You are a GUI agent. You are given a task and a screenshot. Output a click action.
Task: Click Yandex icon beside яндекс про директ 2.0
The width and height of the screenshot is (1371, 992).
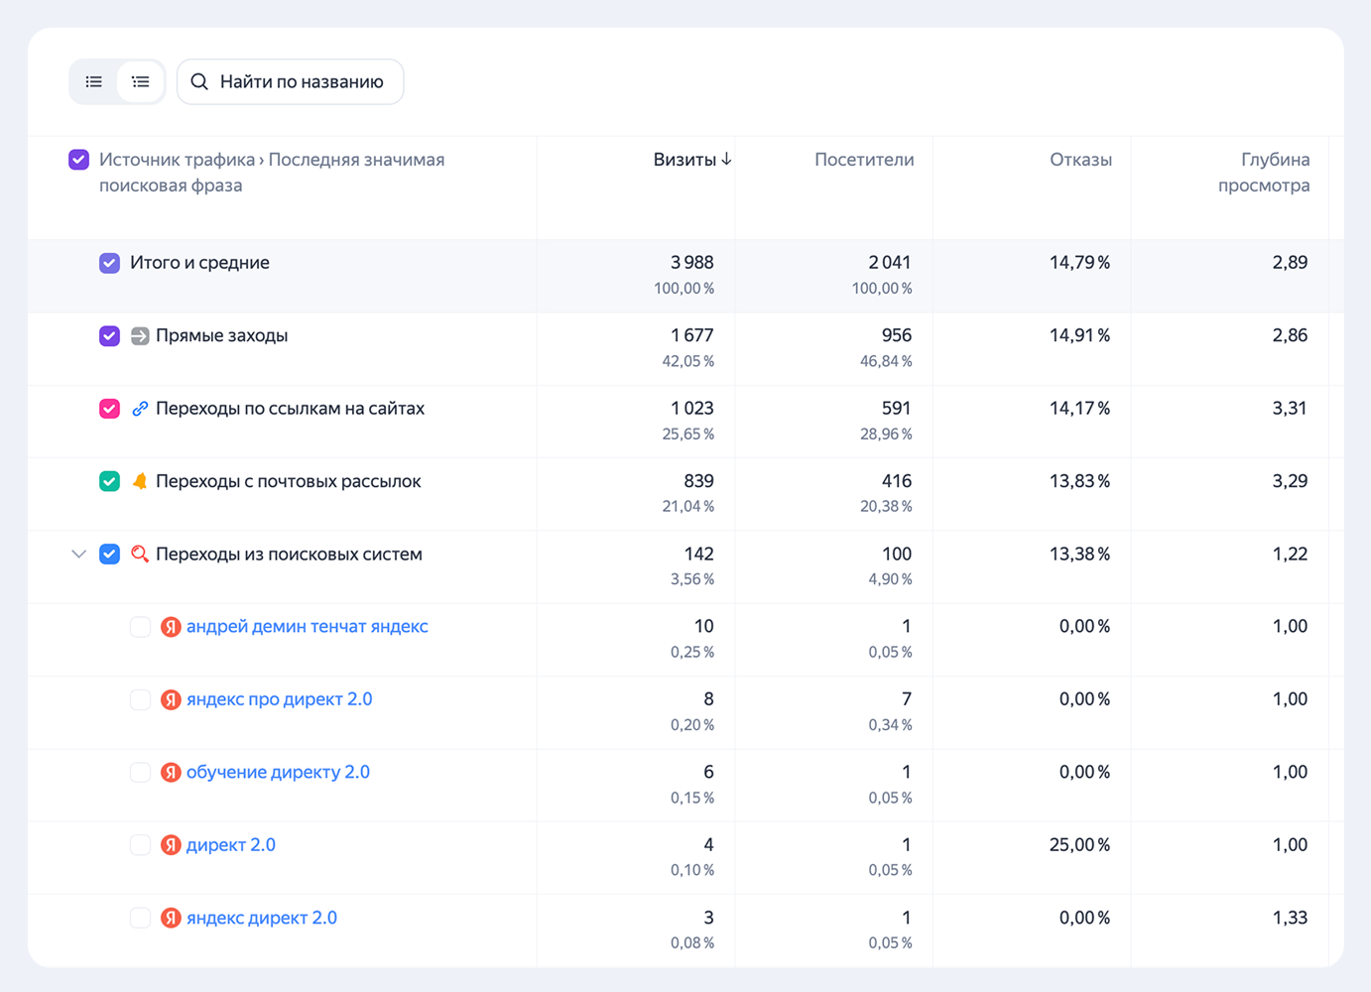[171, 699]
